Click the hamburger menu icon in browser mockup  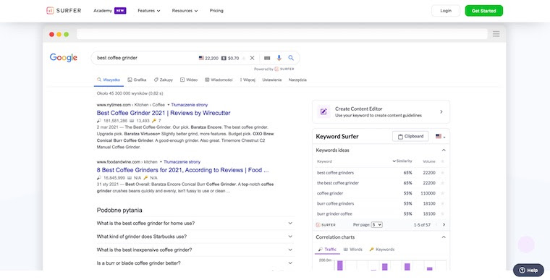[x=496, y=34]
